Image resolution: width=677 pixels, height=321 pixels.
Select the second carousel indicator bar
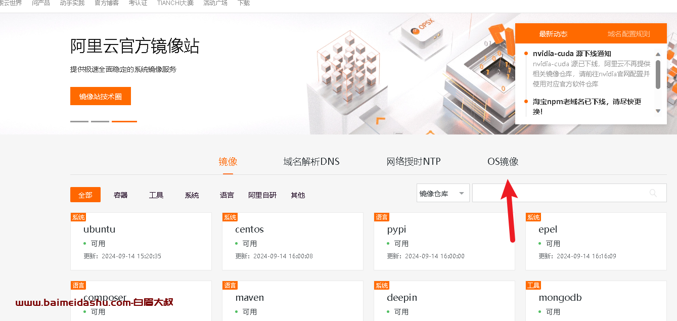coord(100,121)
